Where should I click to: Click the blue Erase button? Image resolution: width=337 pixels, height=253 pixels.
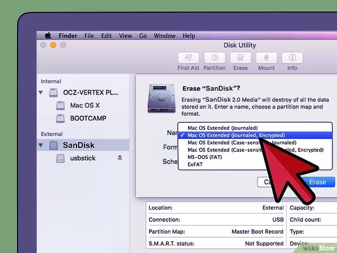(x=318, y=182)
